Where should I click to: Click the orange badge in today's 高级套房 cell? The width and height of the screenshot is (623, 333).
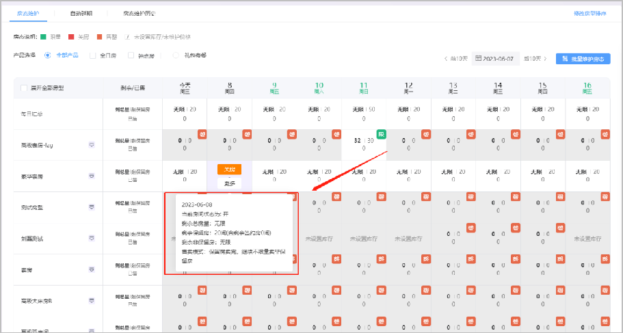[202, 134]
